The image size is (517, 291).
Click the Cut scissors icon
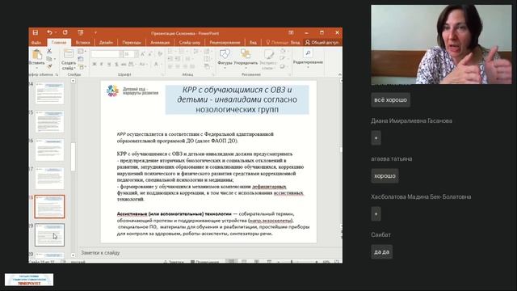[49, 51]
